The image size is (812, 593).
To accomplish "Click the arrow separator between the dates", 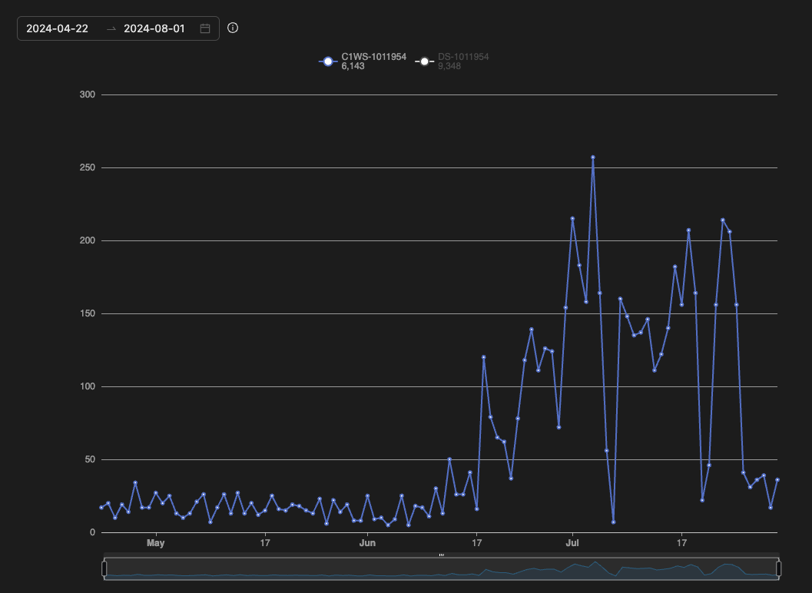I will [111, 28].
